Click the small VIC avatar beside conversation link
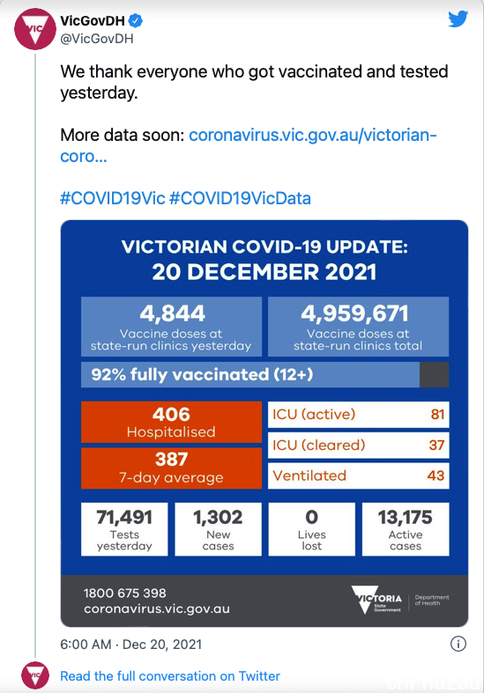This screenshot has width=484, height=693. pos(35,675)
